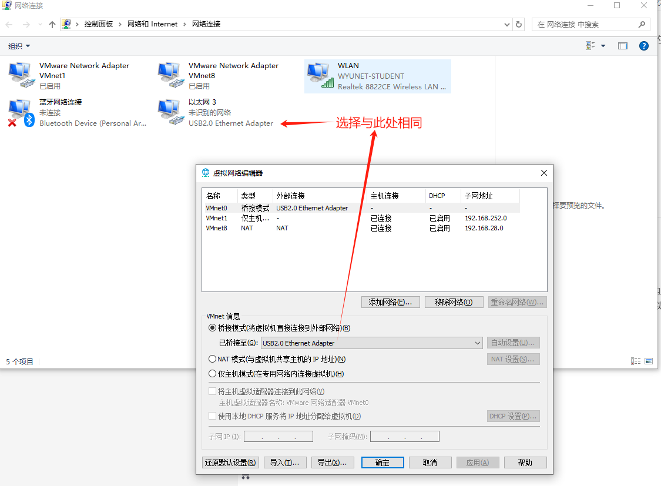This screenshot has width=661, height=486.
Task: Sort by 主机连接 column header
Action: [396, 196]
